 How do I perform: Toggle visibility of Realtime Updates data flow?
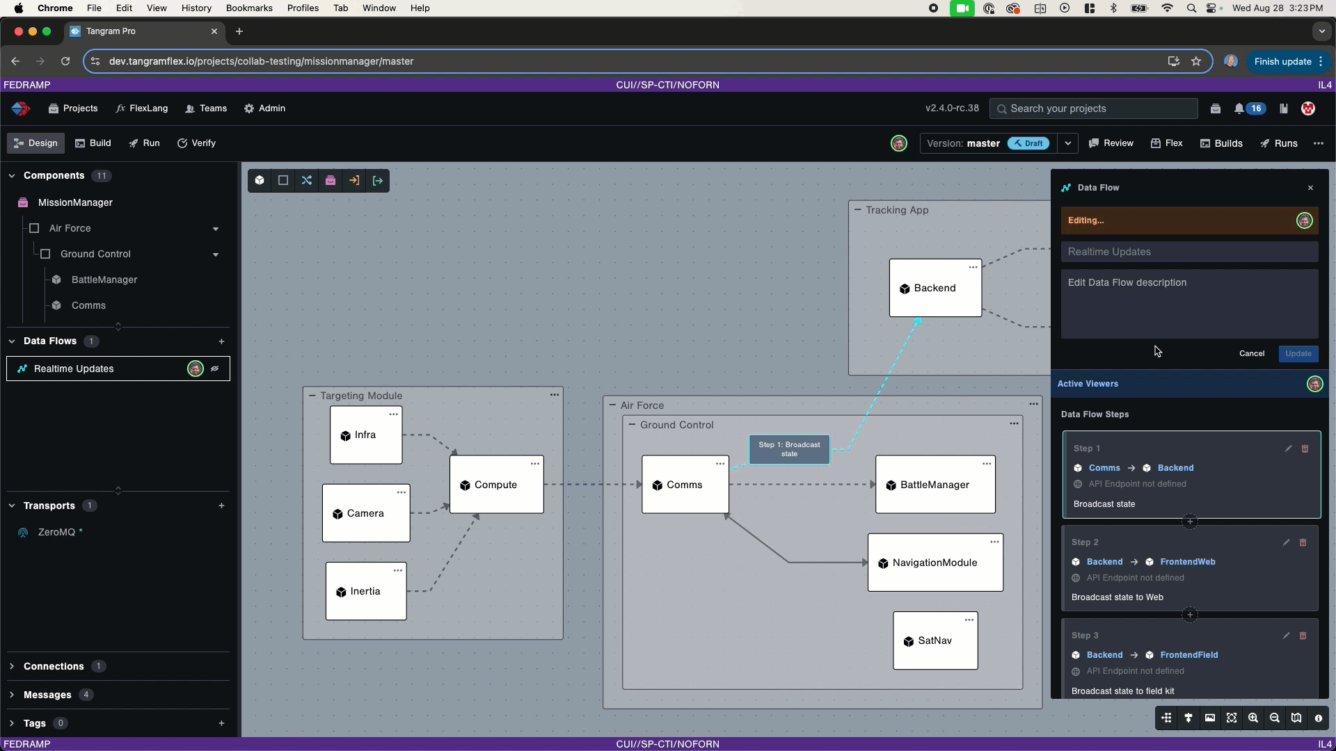point(215,369)
